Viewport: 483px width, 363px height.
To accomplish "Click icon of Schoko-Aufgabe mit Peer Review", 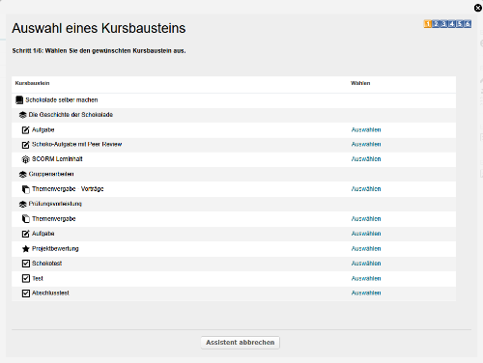I will 25,145.
